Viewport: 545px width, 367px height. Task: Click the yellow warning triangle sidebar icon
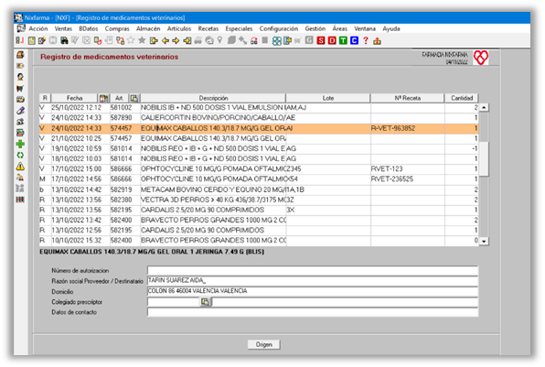[20, 167]
